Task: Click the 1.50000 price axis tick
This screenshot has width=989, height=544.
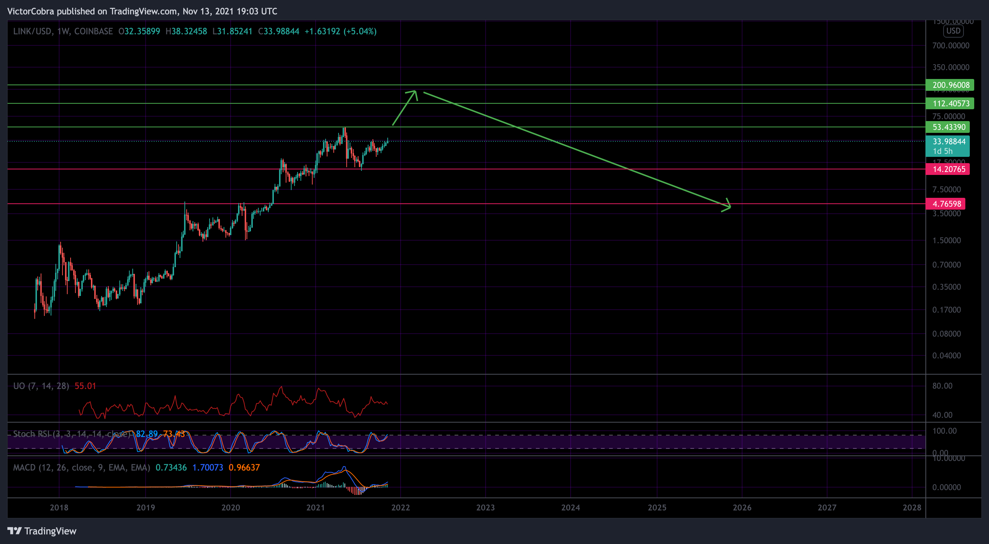Action: tap(947, 241)
